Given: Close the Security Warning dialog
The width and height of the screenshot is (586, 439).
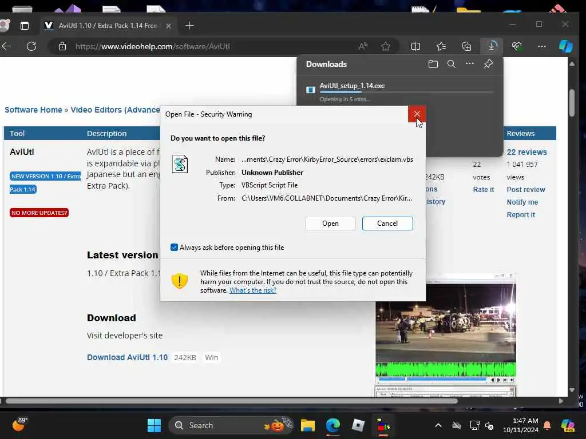Looking at the screenshot, I should click(417, 114).
